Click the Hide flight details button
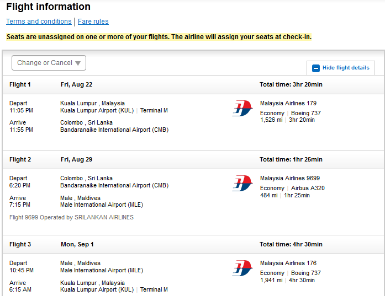Image resolution: width=385 pixels, height=296 pixels. (341, 68)
